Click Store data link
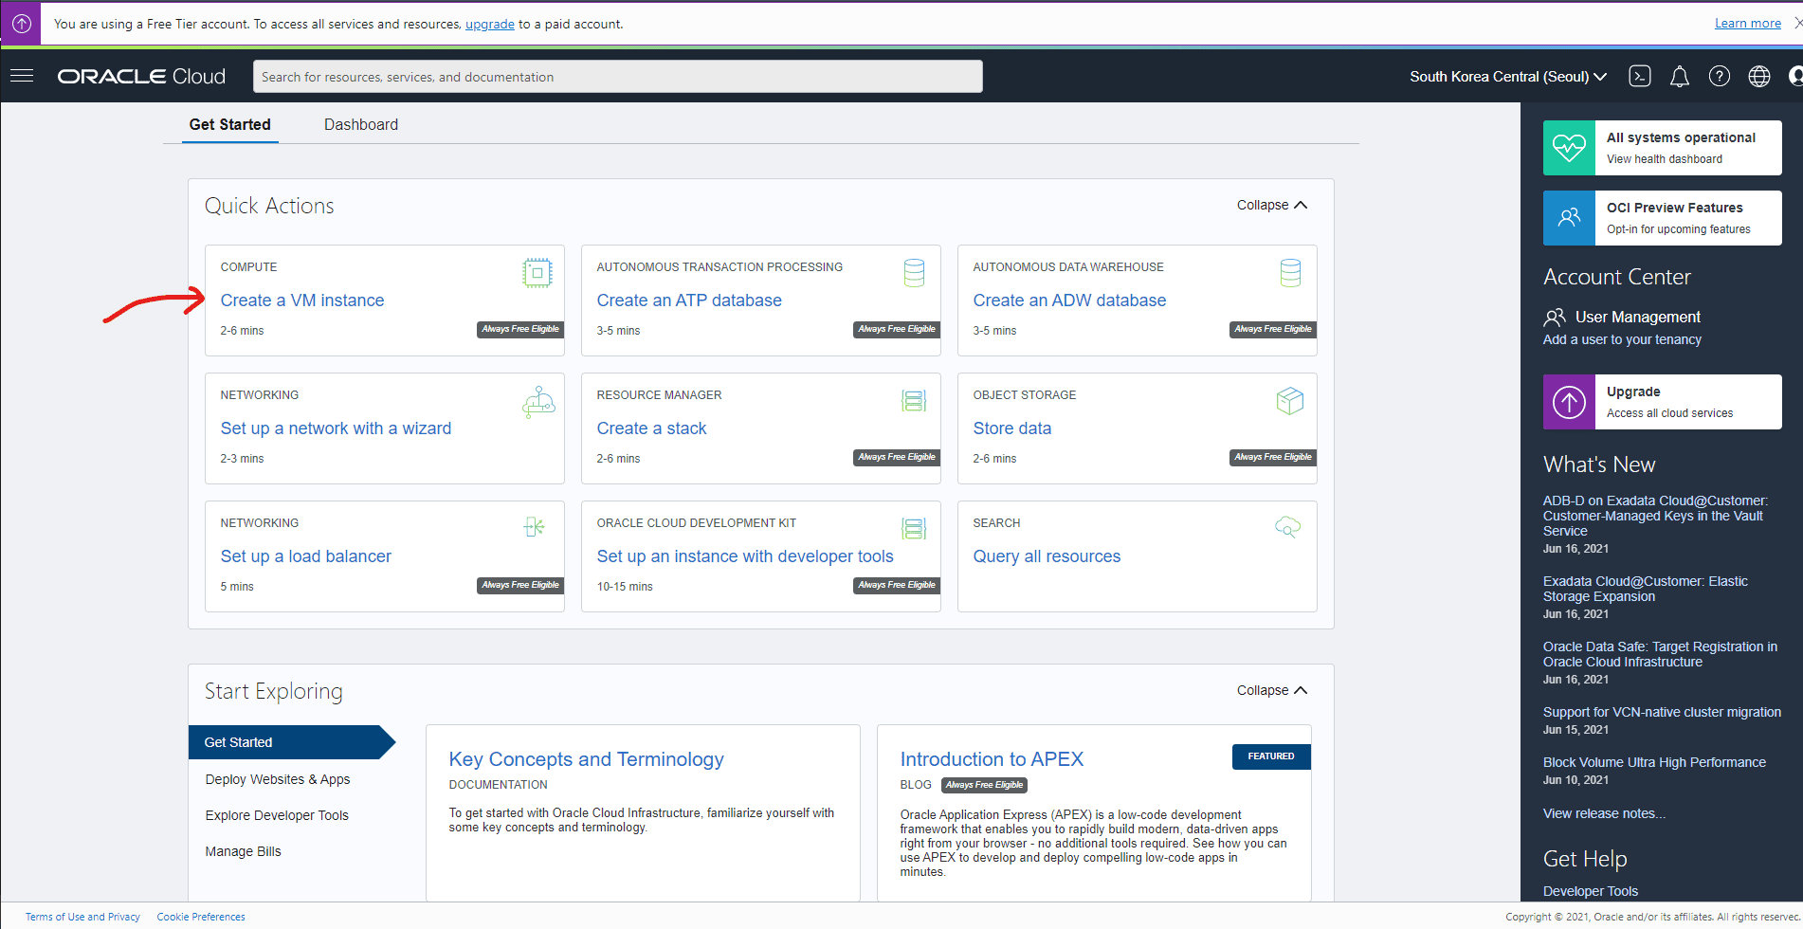 [x=1011, y=428]
